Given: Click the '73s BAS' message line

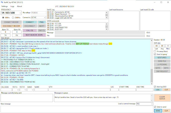Looking at the screenshot, I should click(x=12, y=80).
